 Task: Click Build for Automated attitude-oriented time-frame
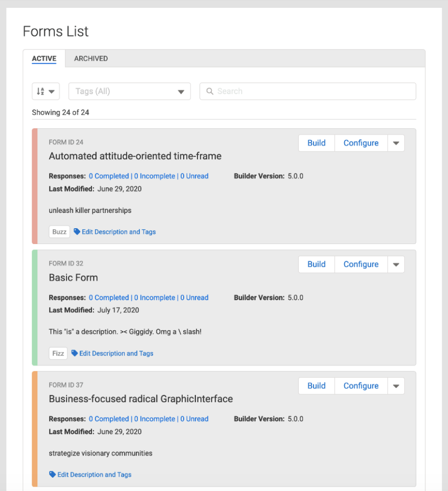[317, 143]
